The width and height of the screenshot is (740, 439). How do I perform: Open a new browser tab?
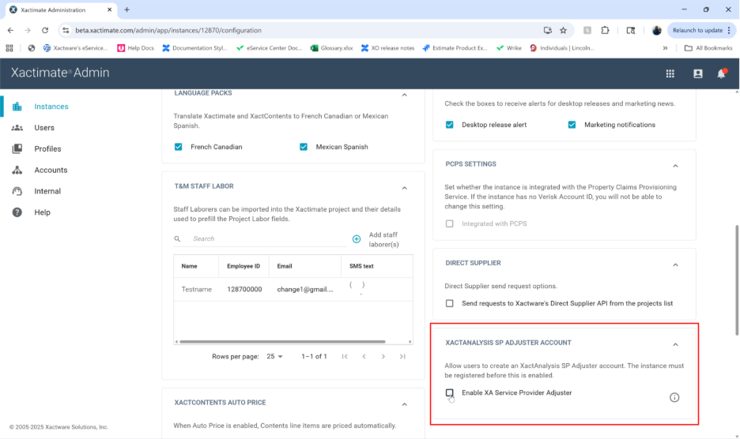(x=126, y=9)
